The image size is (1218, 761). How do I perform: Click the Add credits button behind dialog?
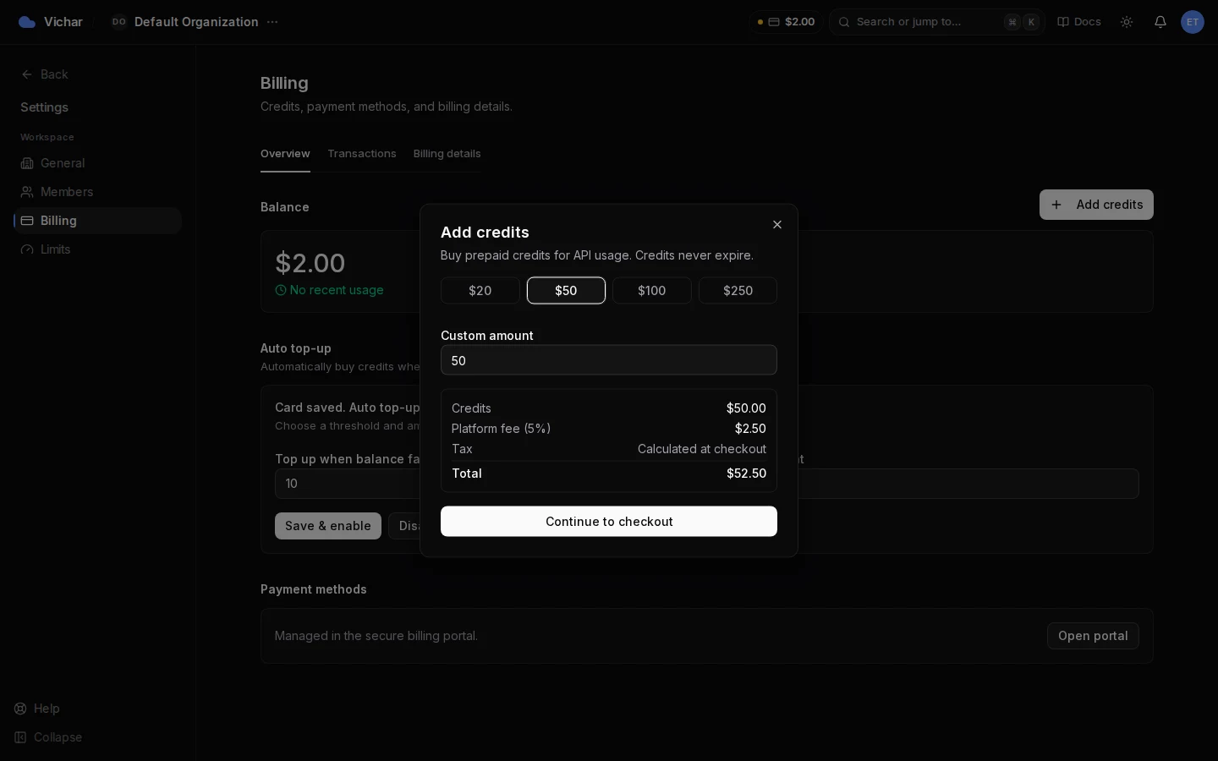(x=1096, y=205)
